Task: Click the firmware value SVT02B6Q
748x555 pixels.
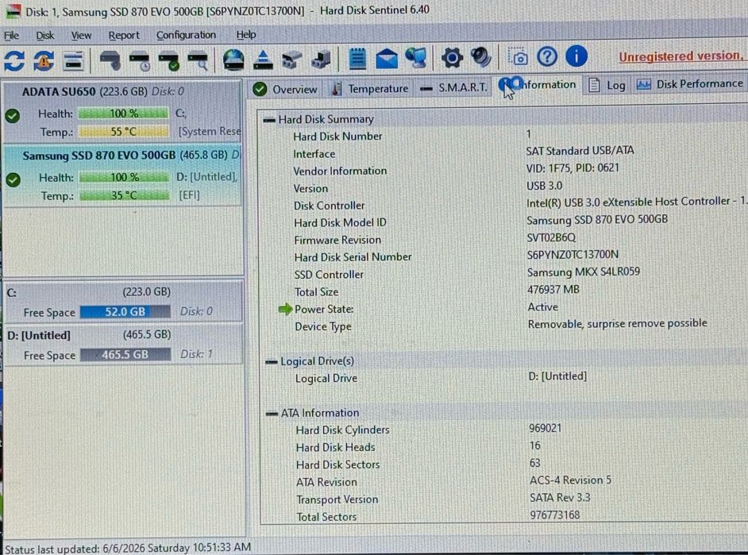Action: [x=551, y=237]
